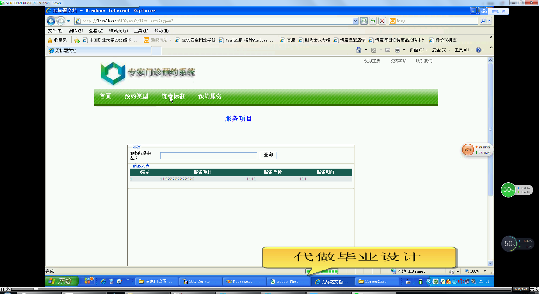Open the 工具(O) command bar dropdown
This screenshot has width=539, height=294.
point(464,50)
